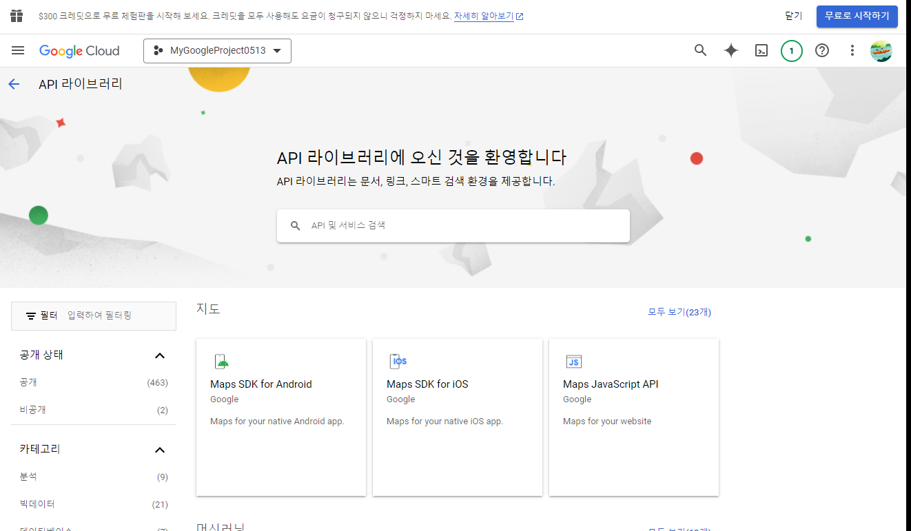This screenshot has width=911, height=531.
Task: Open the help question mark icon
Action: [x=822, y=50]
